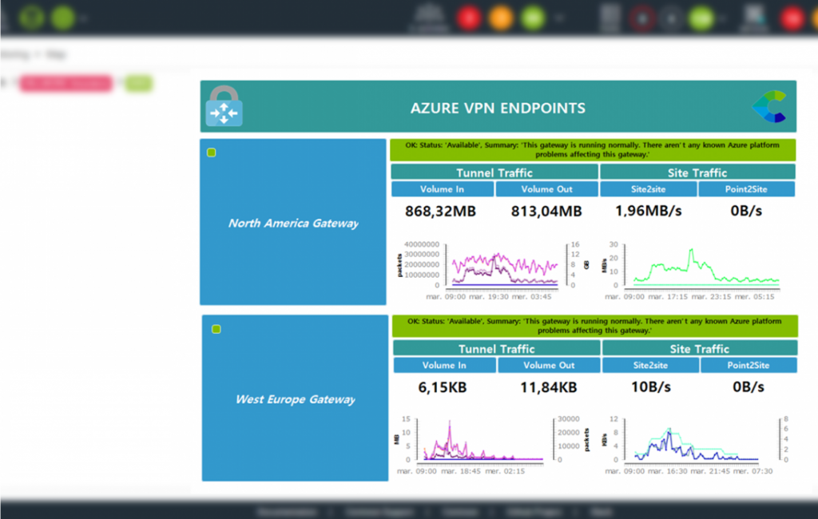Click North America Tunnel Traffic header
Image resolution: width=818 pixels, height=519 pixels.
point(494,172)
